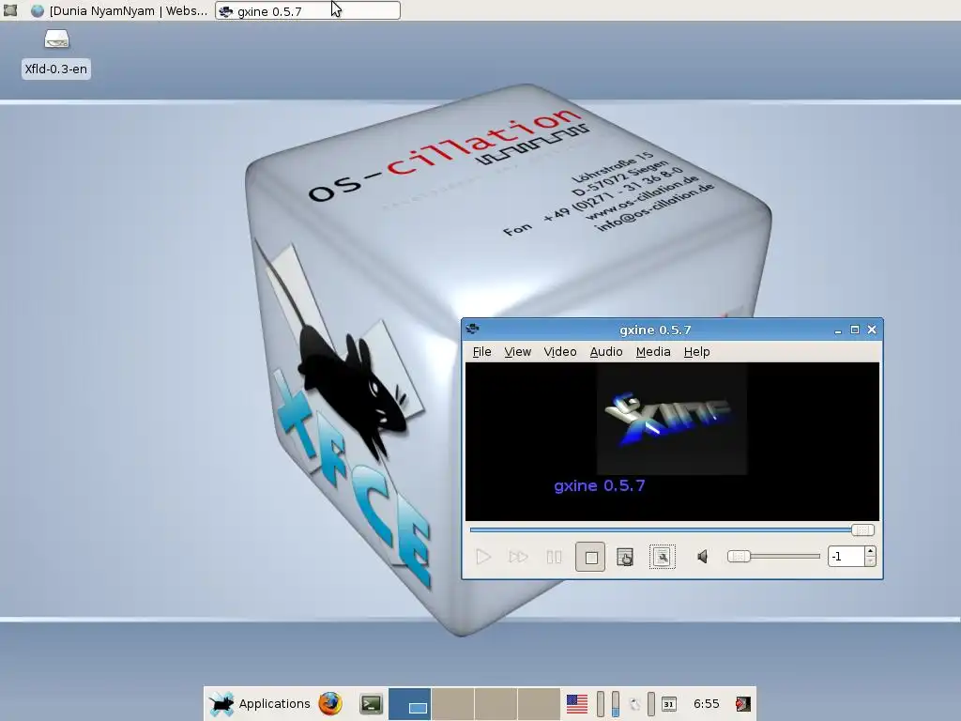Image resolution: width=961 pixels, height=721 pixels.
Task: Click the logout exit icon on panel
Action: (x=743, y=704)
